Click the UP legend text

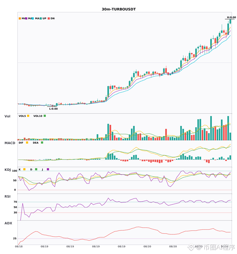click(x=44, y=18)
